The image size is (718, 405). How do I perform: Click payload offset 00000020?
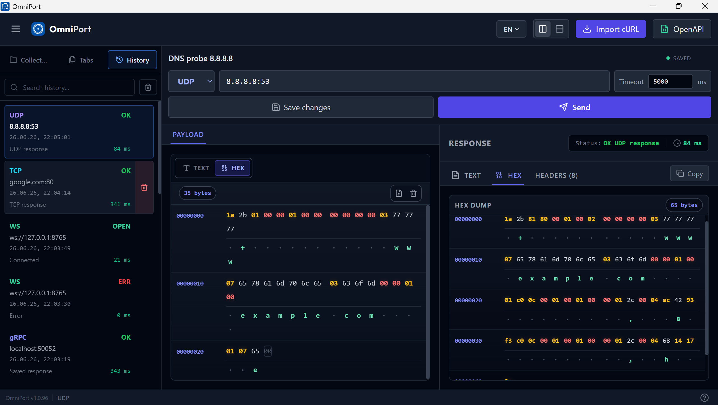190,351
